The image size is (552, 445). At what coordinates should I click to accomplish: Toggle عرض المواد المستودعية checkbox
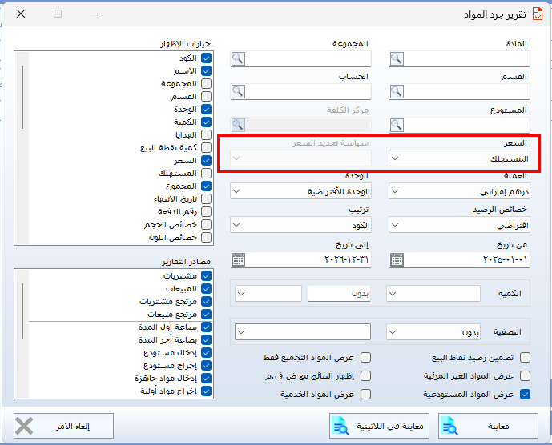point(526,394)
